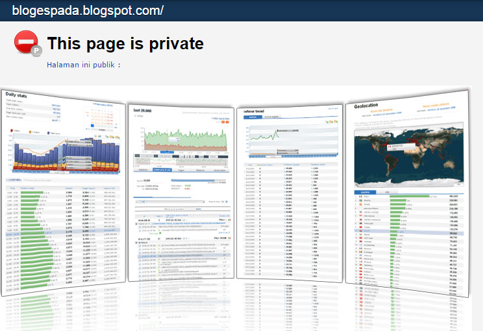Open the 'Halaman ini publik :' link
The height and width of the screenshot is (331, 483).
pos(84,65)
